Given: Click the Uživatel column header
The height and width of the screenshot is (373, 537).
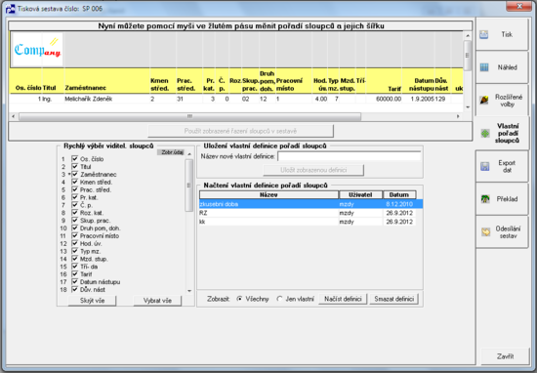Looking at the screenshot, I should [x=360, y=195].
